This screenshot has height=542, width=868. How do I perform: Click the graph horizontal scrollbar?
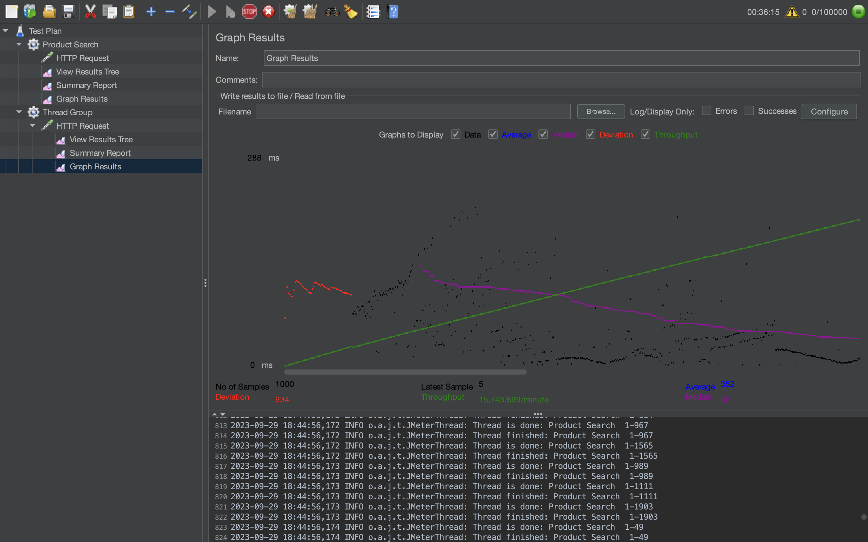coord(405,372)
